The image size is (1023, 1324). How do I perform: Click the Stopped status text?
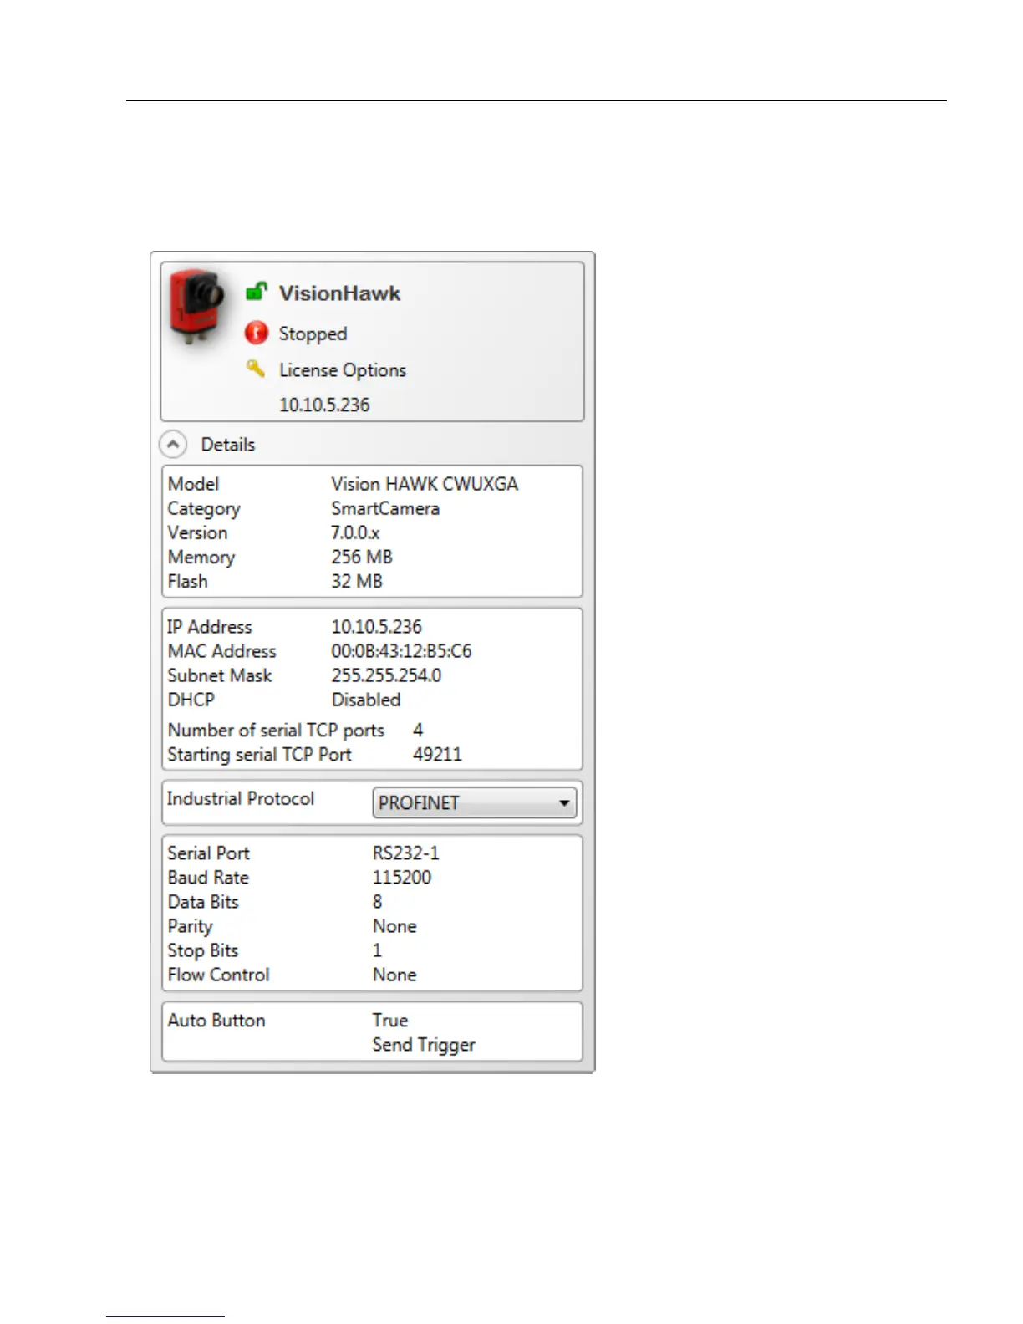pos(313,334)
